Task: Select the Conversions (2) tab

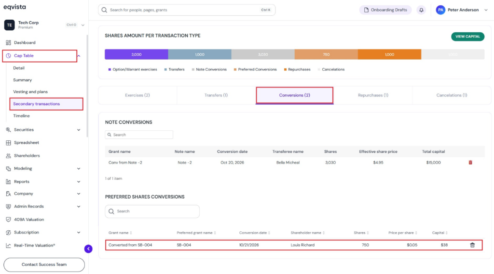Action: (x=295, y=95)
